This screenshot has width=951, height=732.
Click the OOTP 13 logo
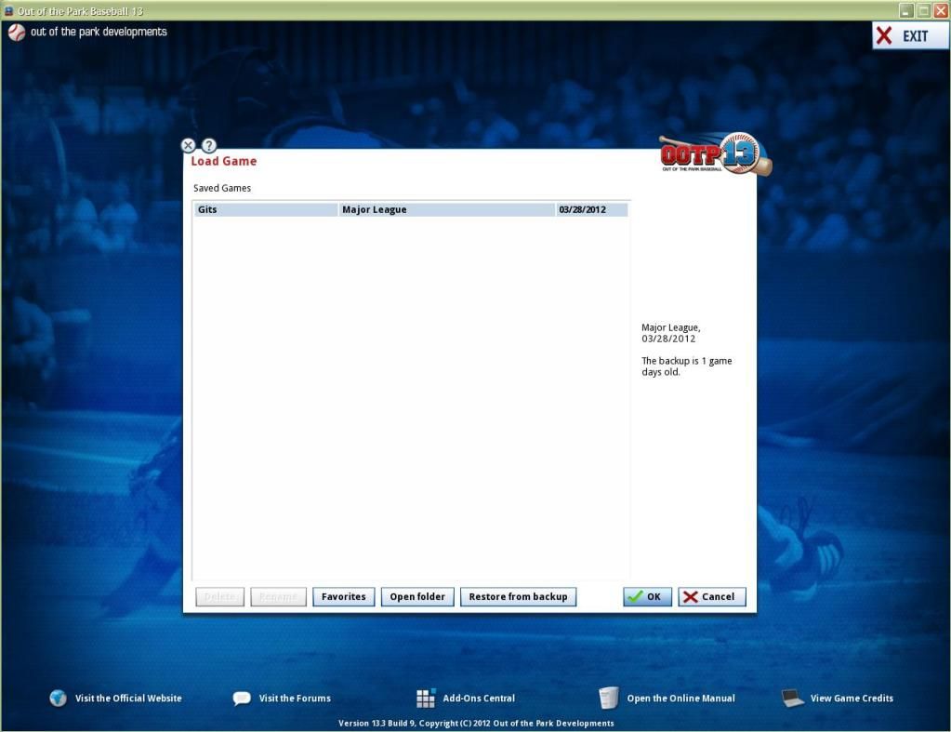[715, 154]
